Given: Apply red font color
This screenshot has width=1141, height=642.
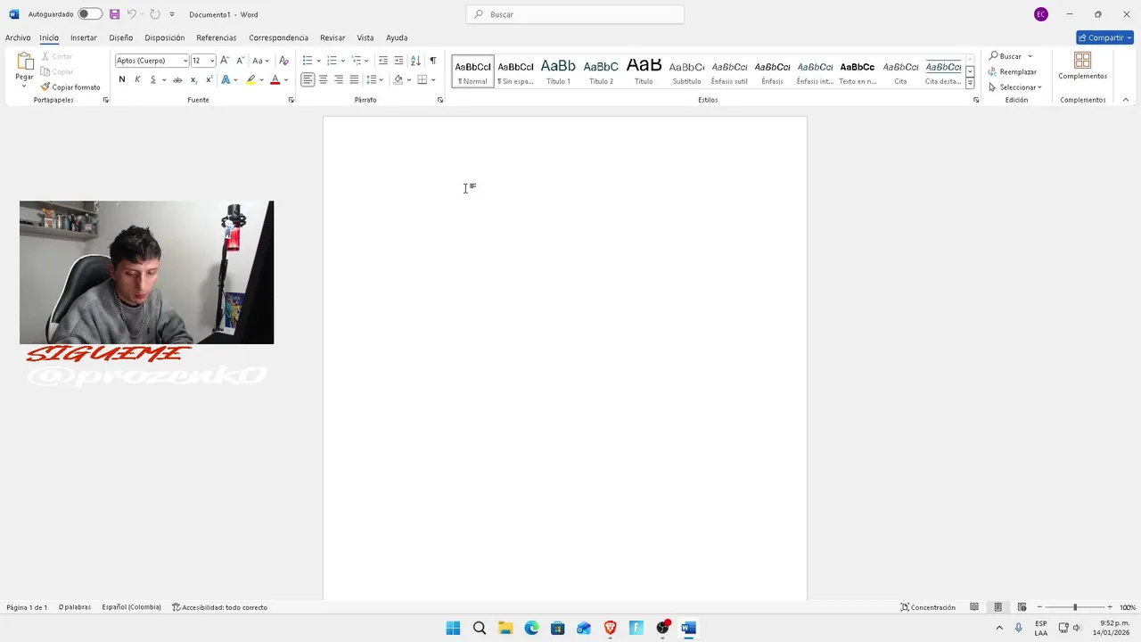Looking at the screenshot, I should (x=275, y=79).
